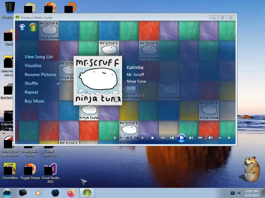
Task: Open the green Media Center start logo
Action: click(33, 27)
